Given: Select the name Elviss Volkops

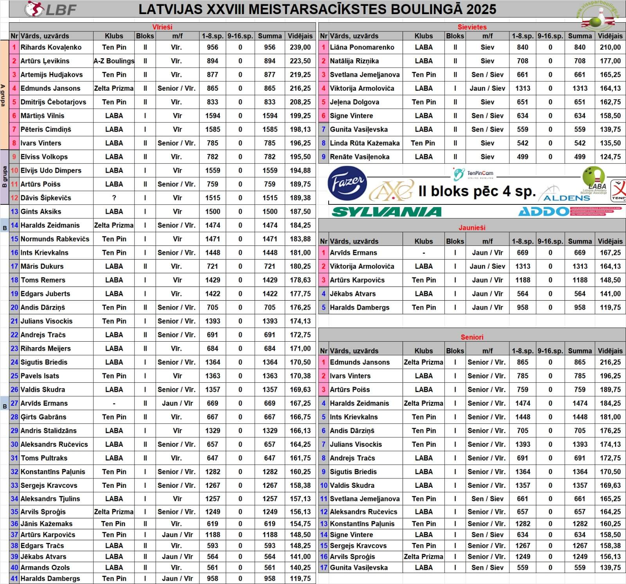Looking at the screenshot, I should pyautogui.click(x=44, y=157).
